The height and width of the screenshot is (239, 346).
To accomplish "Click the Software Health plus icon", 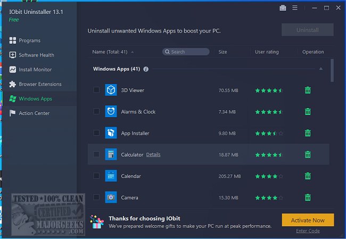I will pyautogui.click(x=13, y=55).
